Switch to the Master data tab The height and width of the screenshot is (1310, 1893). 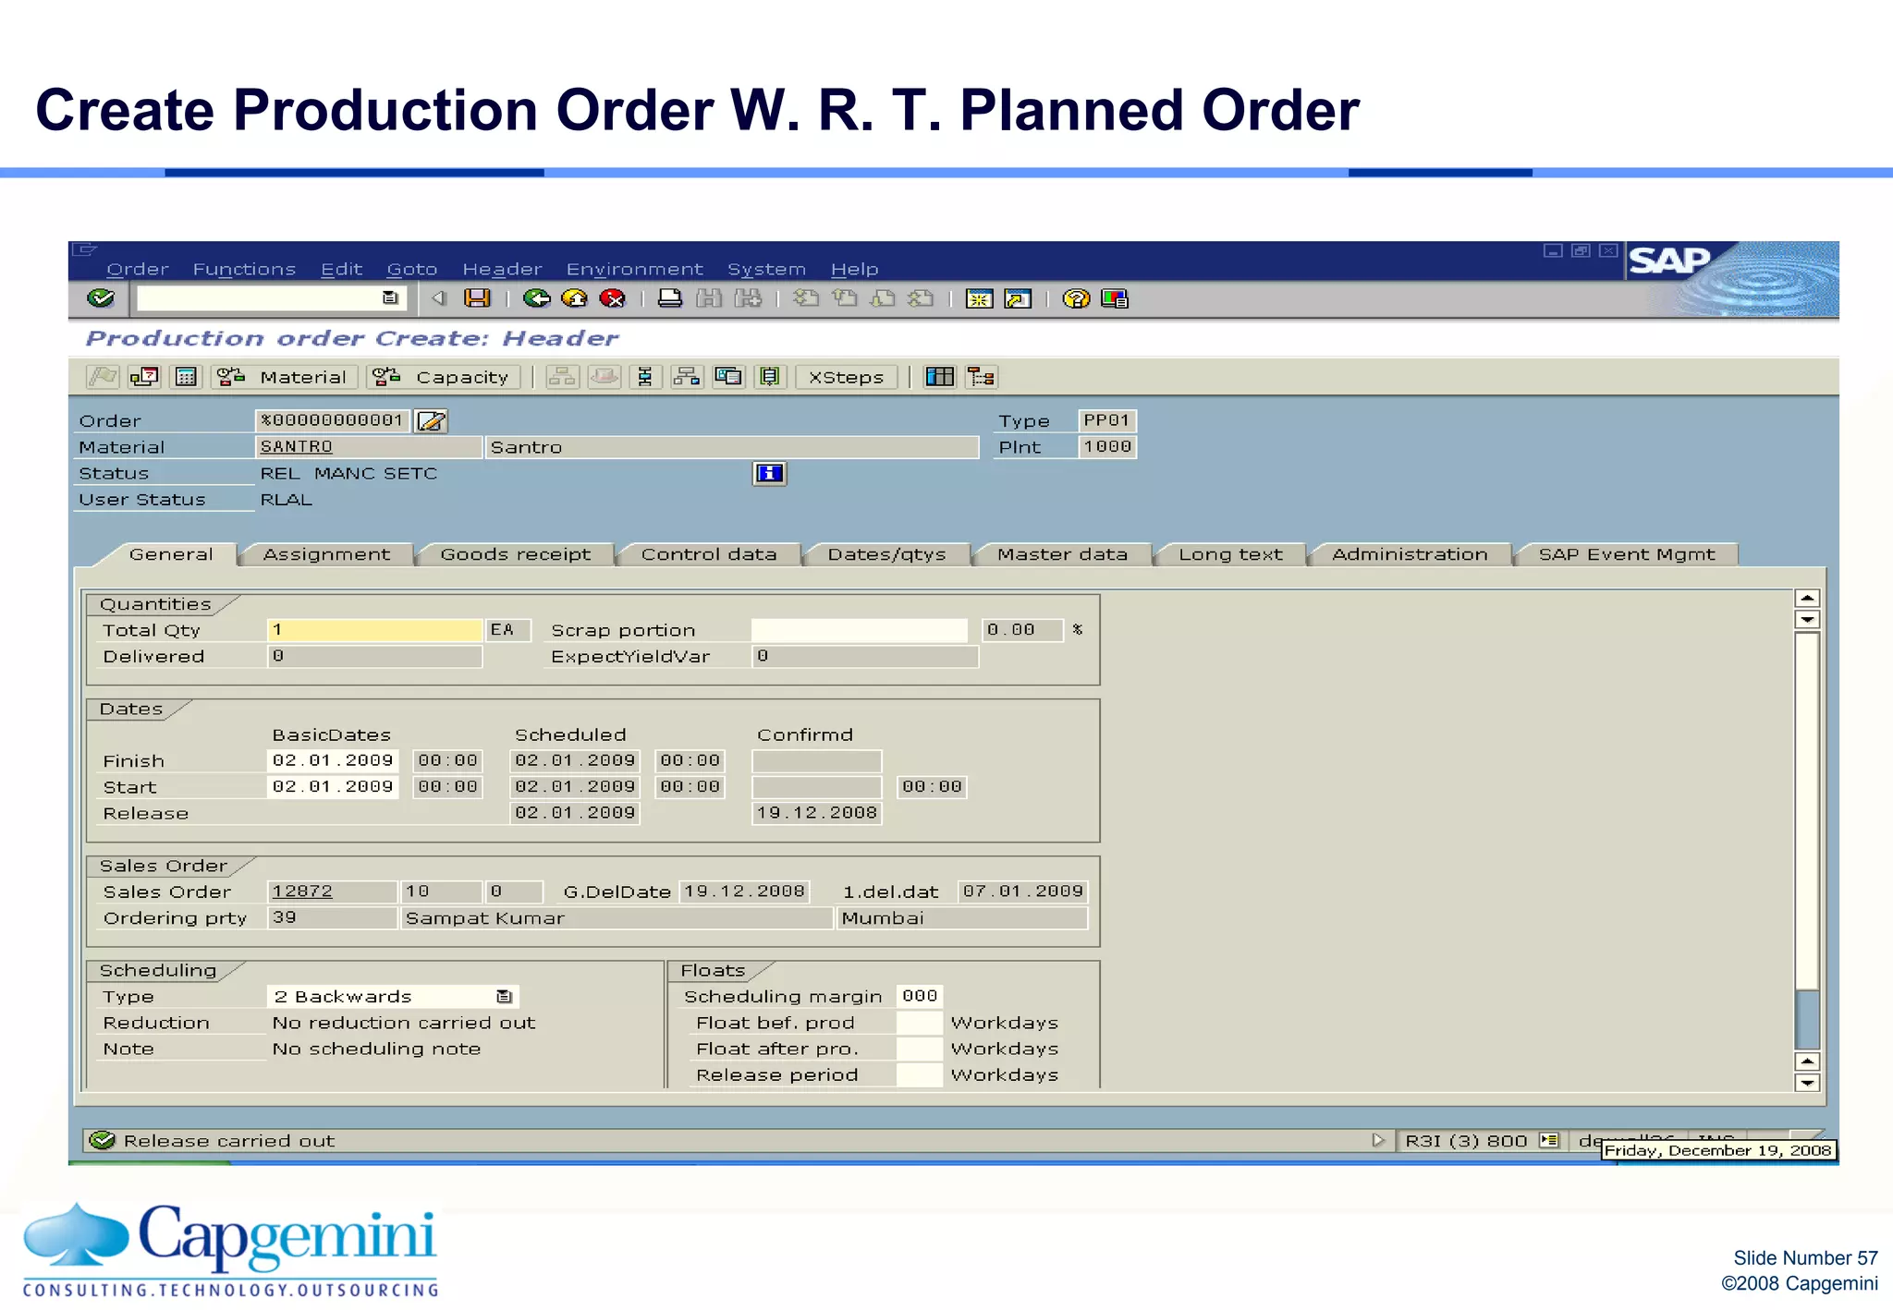[x=1062, y=554]
